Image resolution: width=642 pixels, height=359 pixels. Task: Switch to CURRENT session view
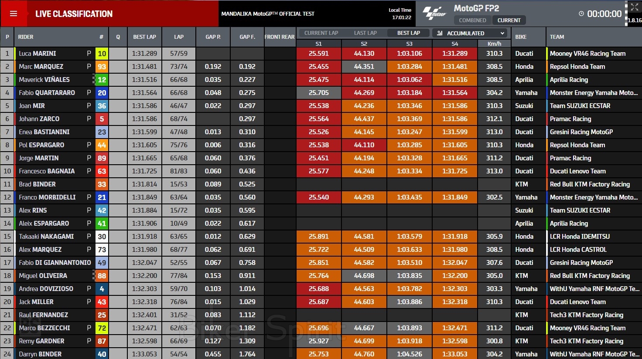(x=509, y=20)
